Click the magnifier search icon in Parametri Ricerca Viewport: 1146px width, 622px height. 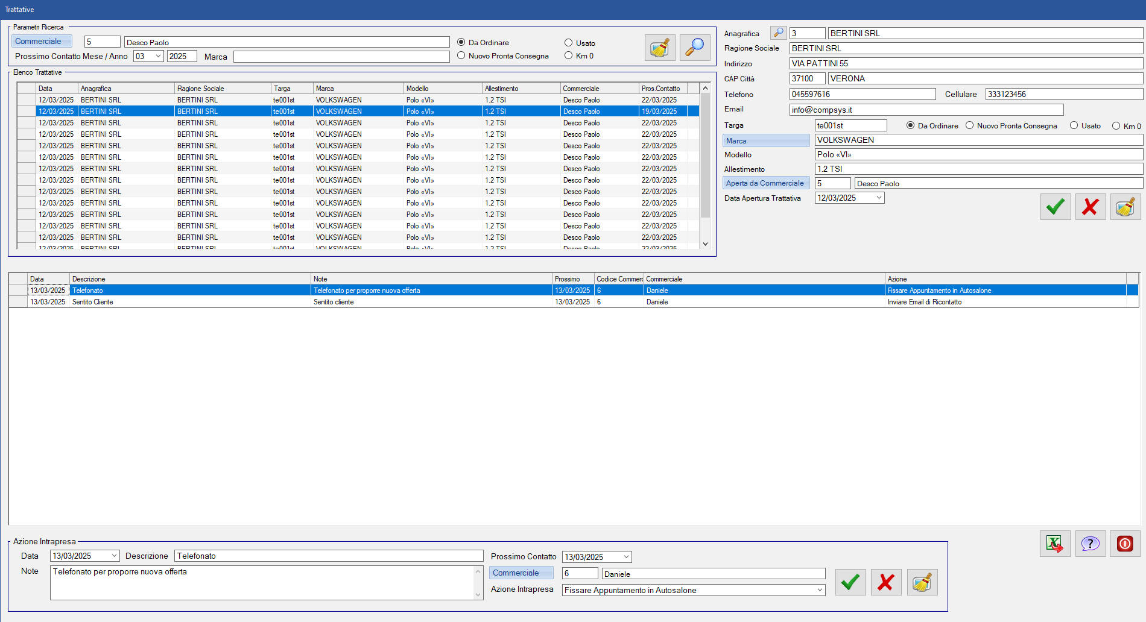[694, 48]
